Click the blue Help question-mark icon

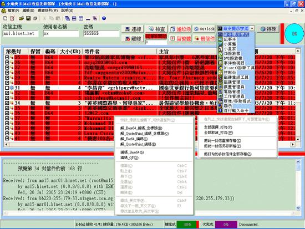[104, 18]
